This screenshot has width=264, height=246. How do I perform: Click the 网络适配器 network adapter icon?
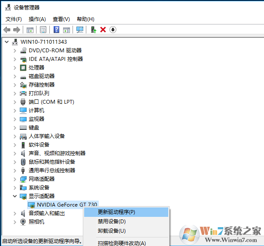coord(23,179)
